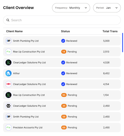Image resolution: width=124 pixels, height=136 pixels.
Task: Expand the Period selector chevron arrow
Action: 116,8
